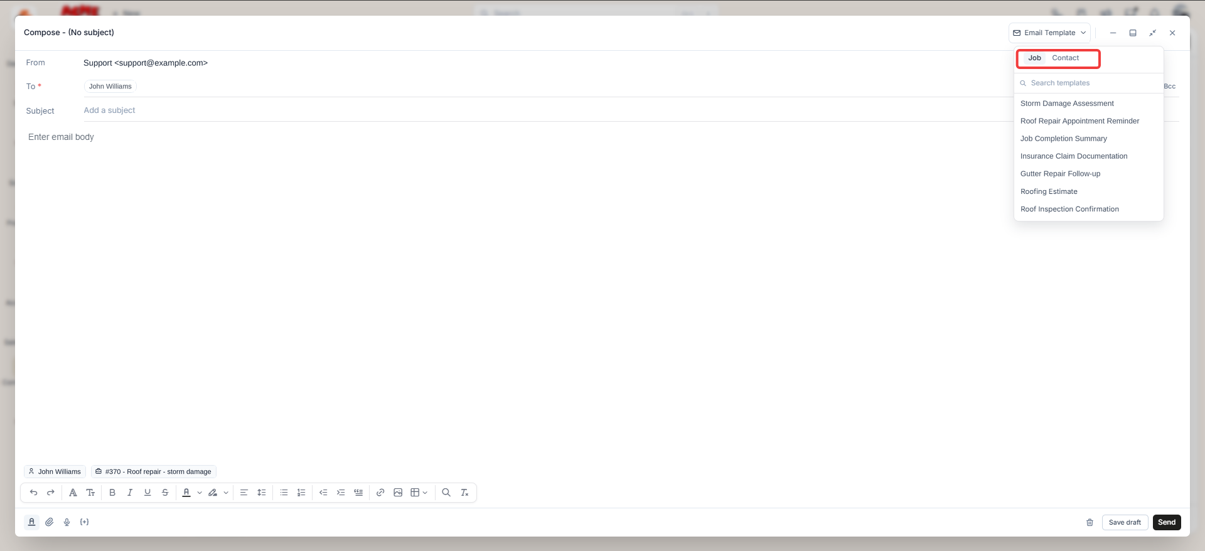This screenshot has width=1205, height=551.
Task: Insert a bulleted list
Action: [x=284, y=493]
